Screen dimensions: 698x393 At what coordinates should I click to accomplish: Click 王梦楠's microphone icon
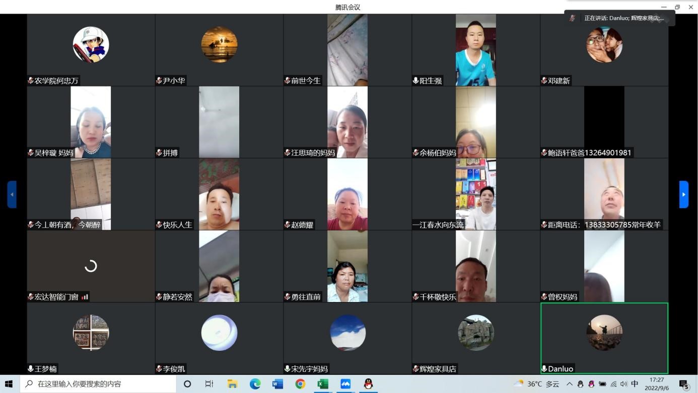pos(31,369)
